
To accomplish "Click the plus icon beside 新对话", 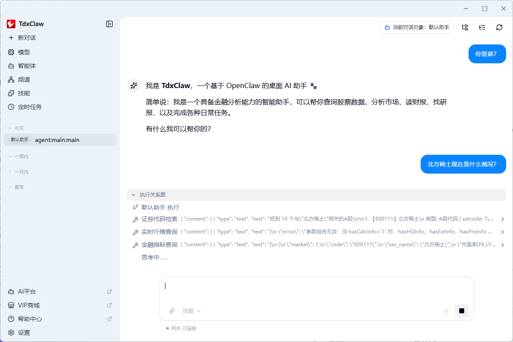I will pos(11,38).
